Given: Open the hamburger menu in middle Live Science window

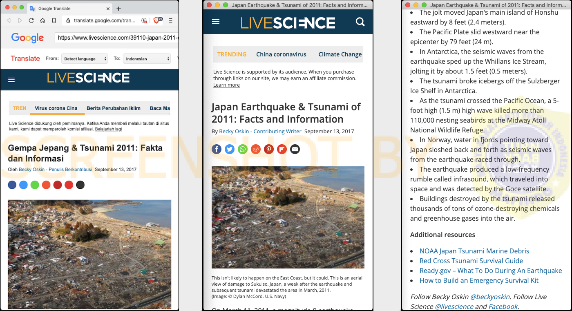Looking at the screenshot, I should pyautogui.click(x=216, y=22).
